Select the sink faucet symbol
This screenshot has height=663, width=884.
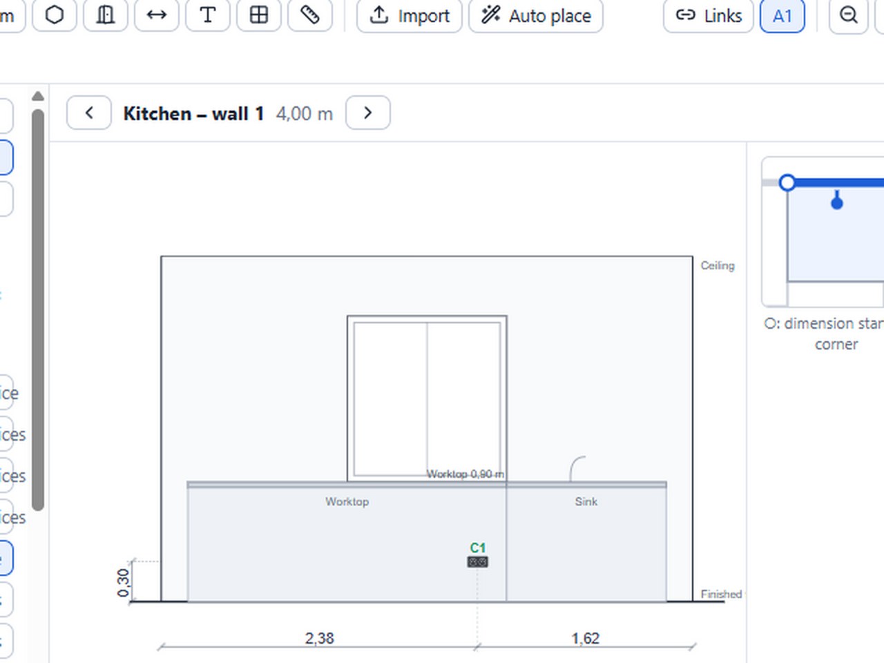tap(577, 468)
